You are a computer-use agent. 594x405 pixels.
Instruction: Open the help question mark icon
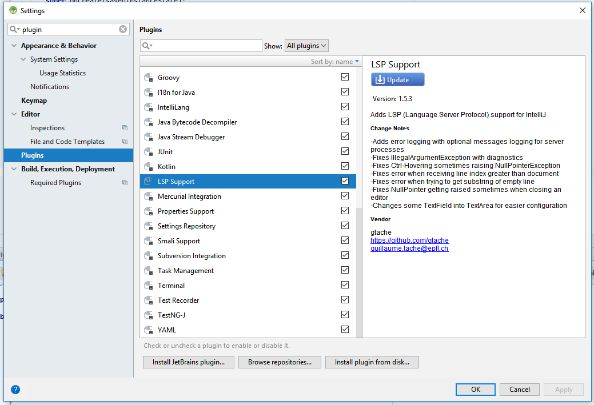click(15, 390)
